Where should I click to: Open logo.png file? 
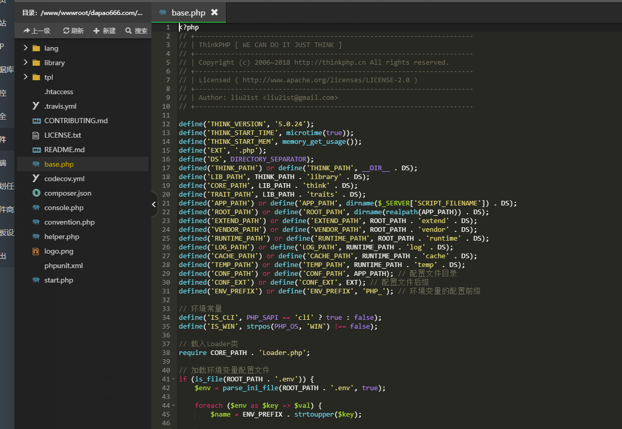(59, 251)
